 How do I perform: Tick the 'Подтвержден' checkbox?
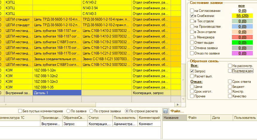(230, 71)
